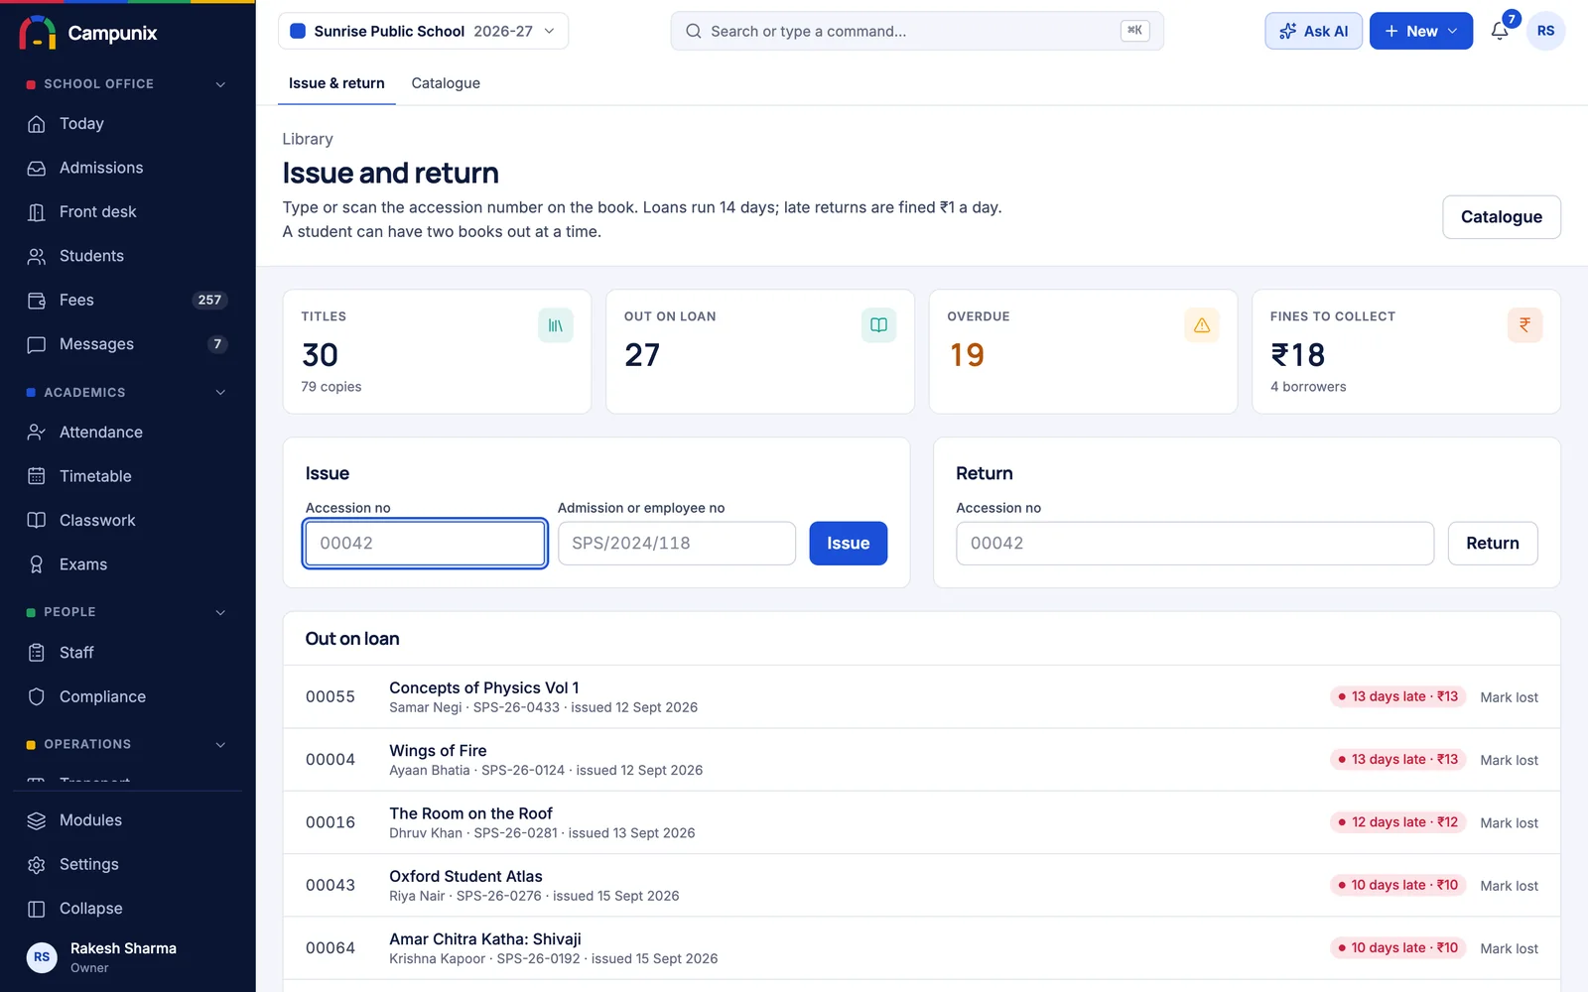Open Modules in sidebar
The image size is (1588, 992).
click(127, 820)
